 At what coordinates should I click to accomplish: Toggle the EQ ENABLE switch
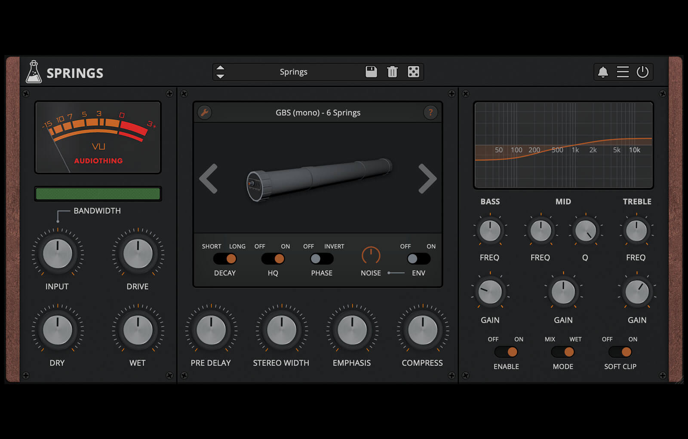tap(506, 352)
